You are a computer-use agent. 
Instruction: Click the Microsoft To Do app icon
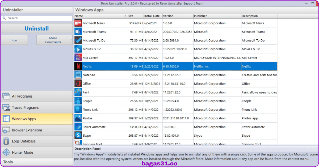click(78, 40)
